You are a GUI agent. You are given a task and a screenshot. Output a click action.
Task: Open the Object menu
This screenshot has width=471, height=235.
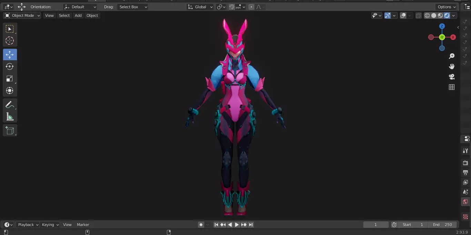(x=92, y=15)
